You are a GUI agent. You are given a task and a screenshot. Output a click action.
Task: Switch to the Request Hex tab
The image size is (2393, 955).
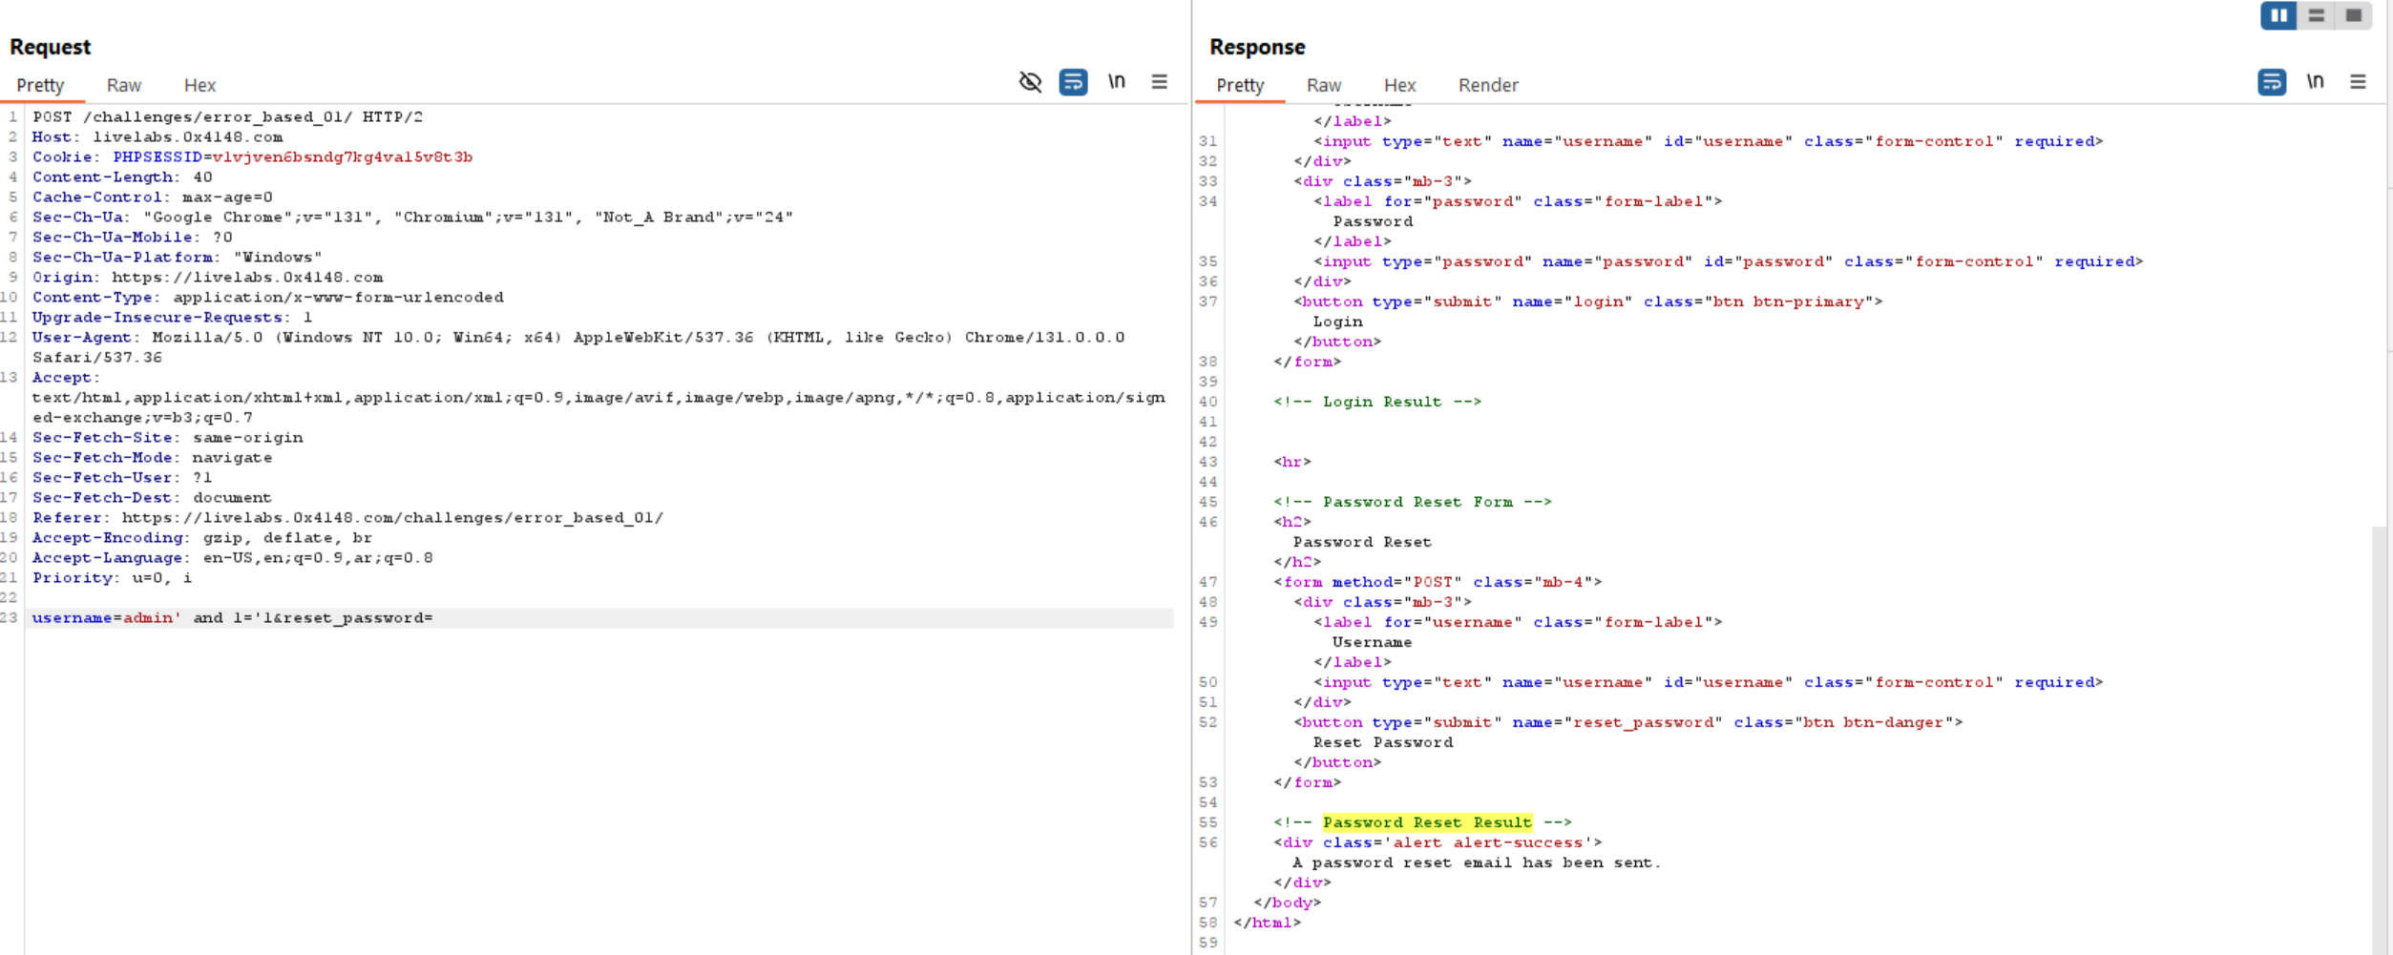click(x=199, y=85)
